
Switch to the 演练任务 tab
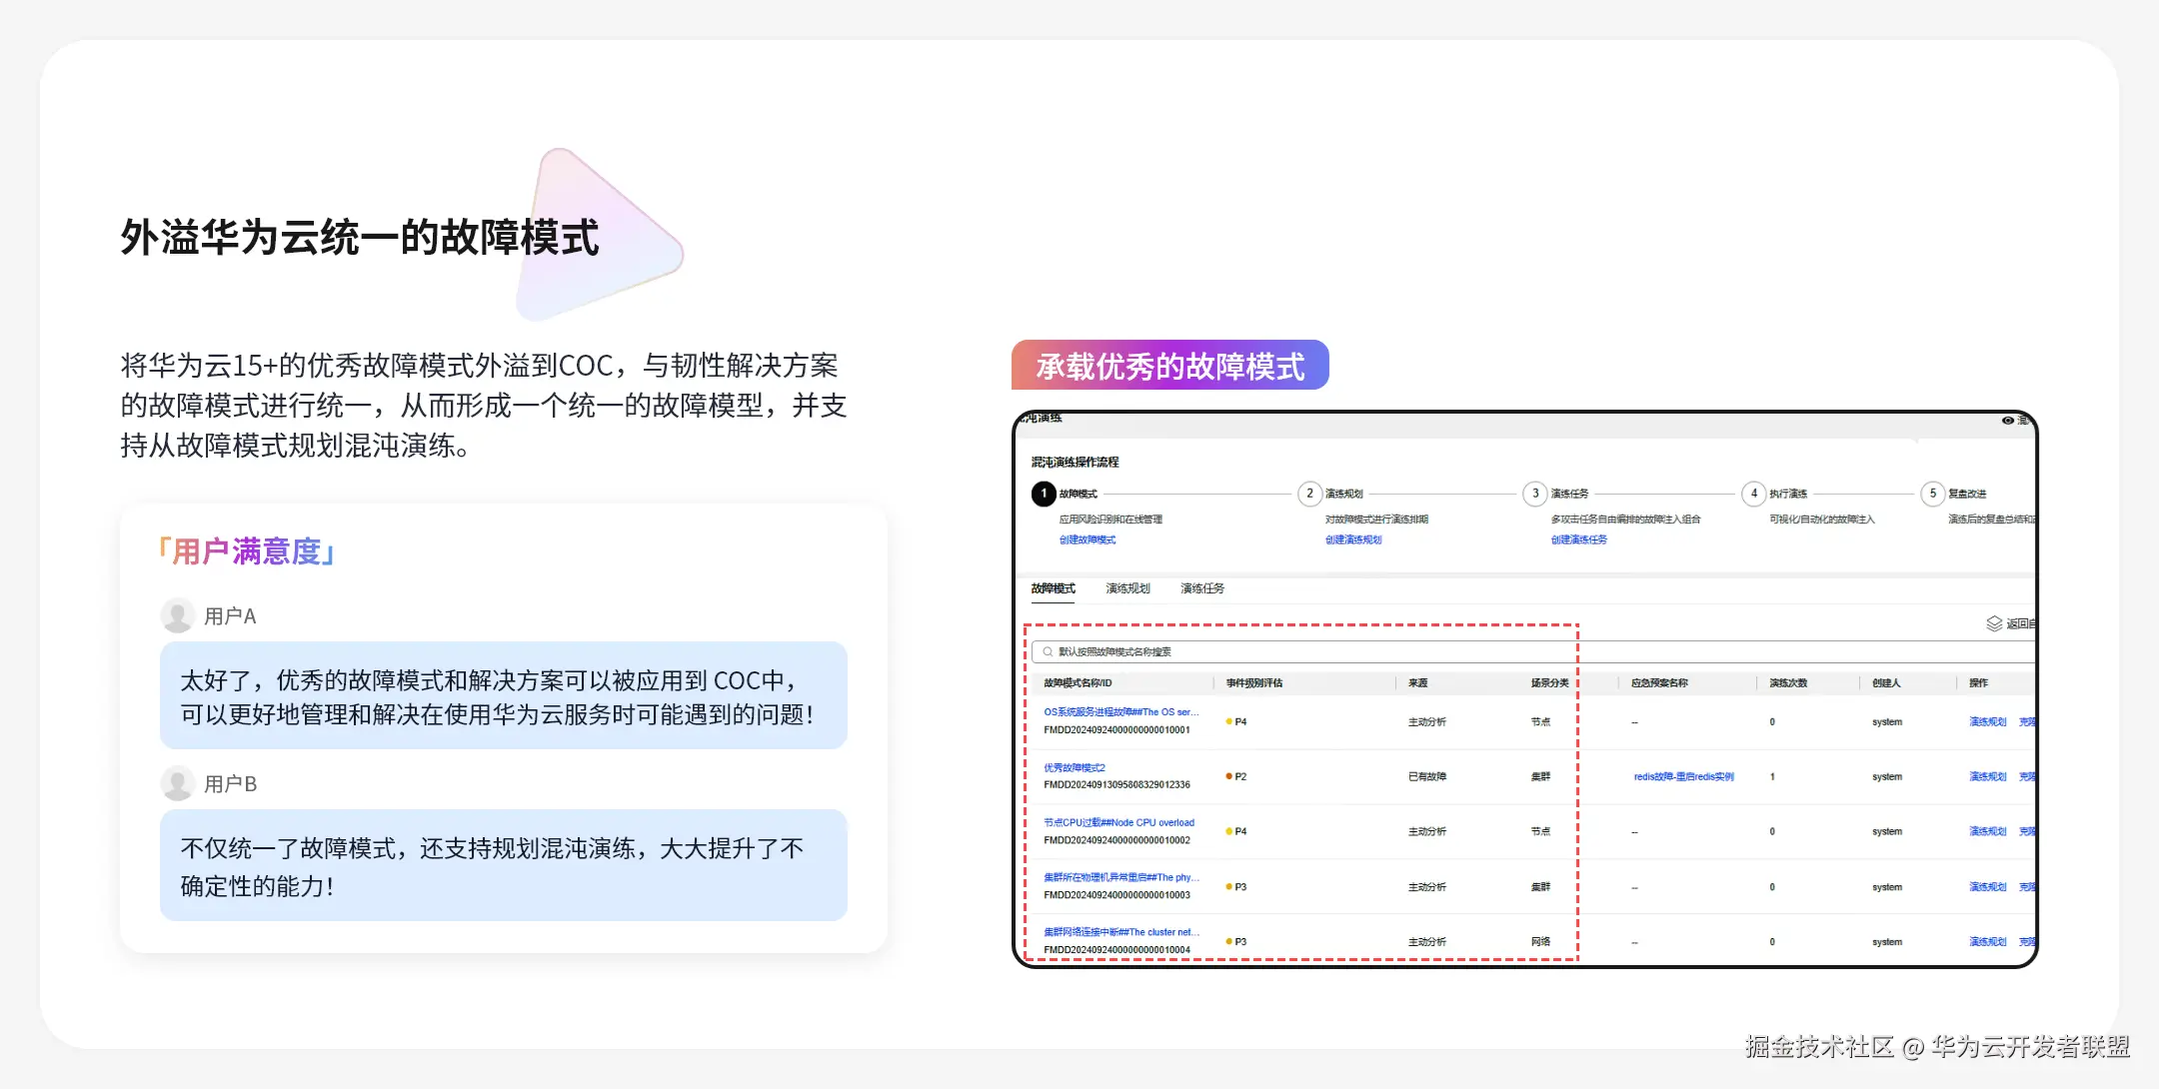[1201, 588]
